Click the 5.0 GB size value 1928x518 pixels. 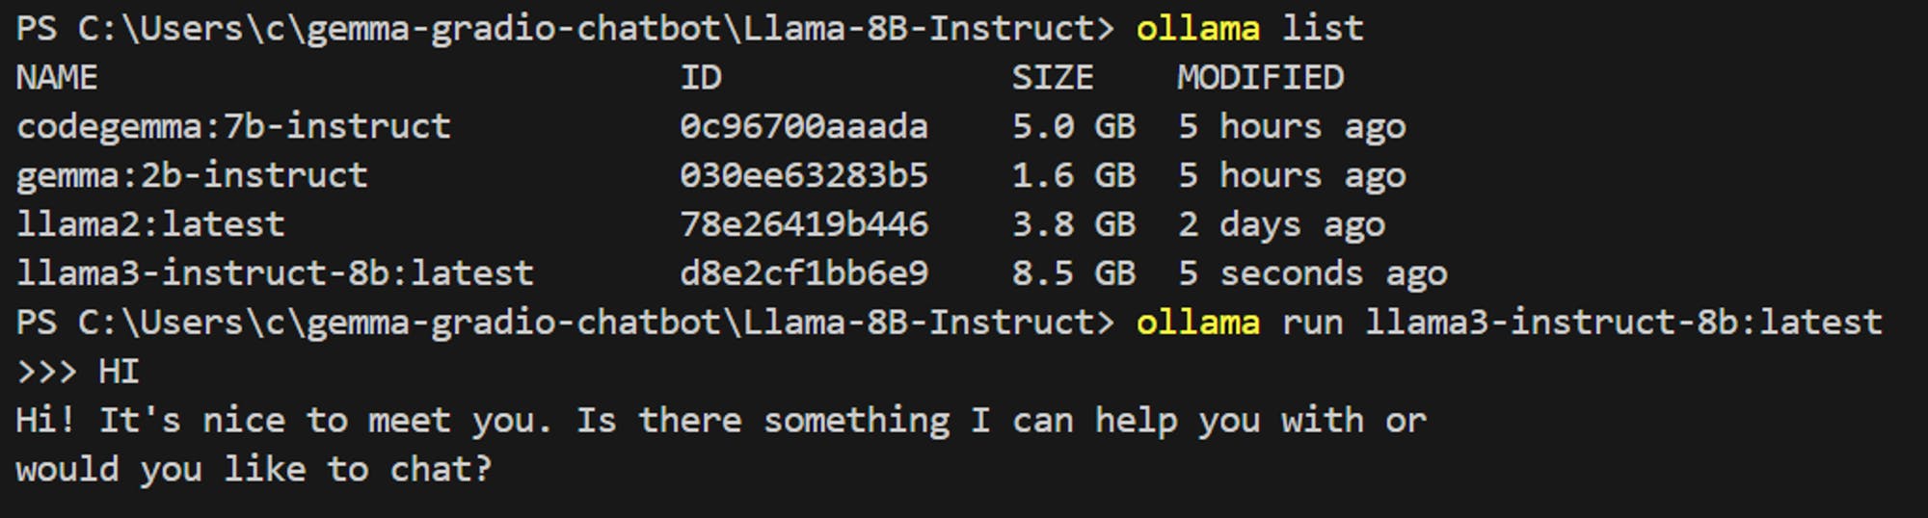(1074, 127)
